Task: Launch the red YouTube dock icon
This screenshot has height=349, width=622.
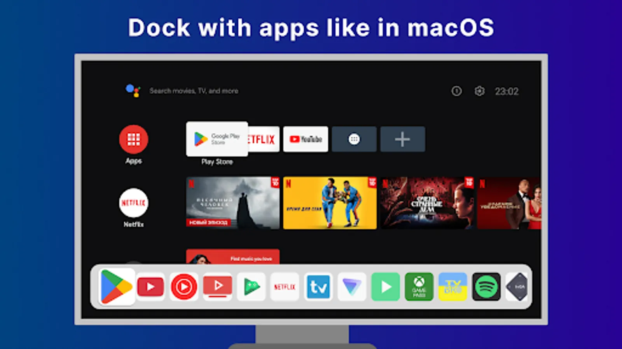Action: pyautogui.click(x=150, y=287)
